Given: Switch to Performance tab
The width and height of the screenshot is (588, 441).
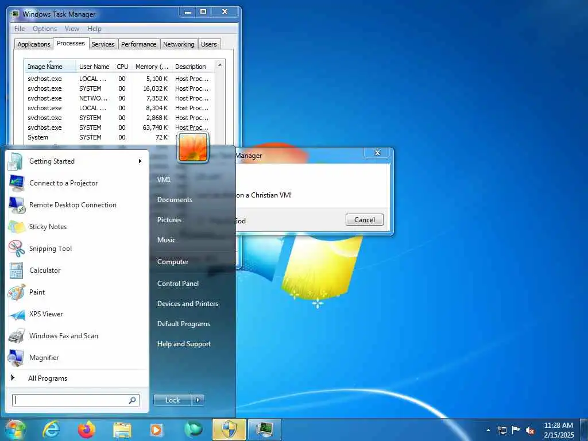Looking at the screenshot, I should pos(138,44).
